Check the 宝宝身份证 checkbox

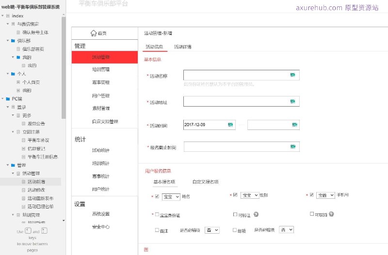coord(157,214)
